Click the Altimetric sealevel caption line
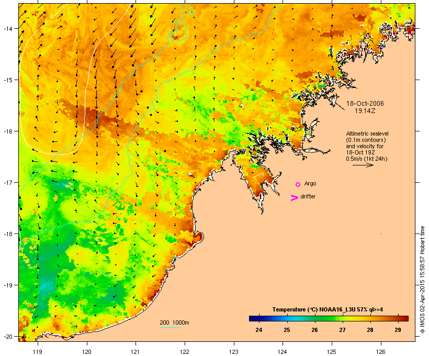Screen dimensions: 429x356 coord(367,133)
